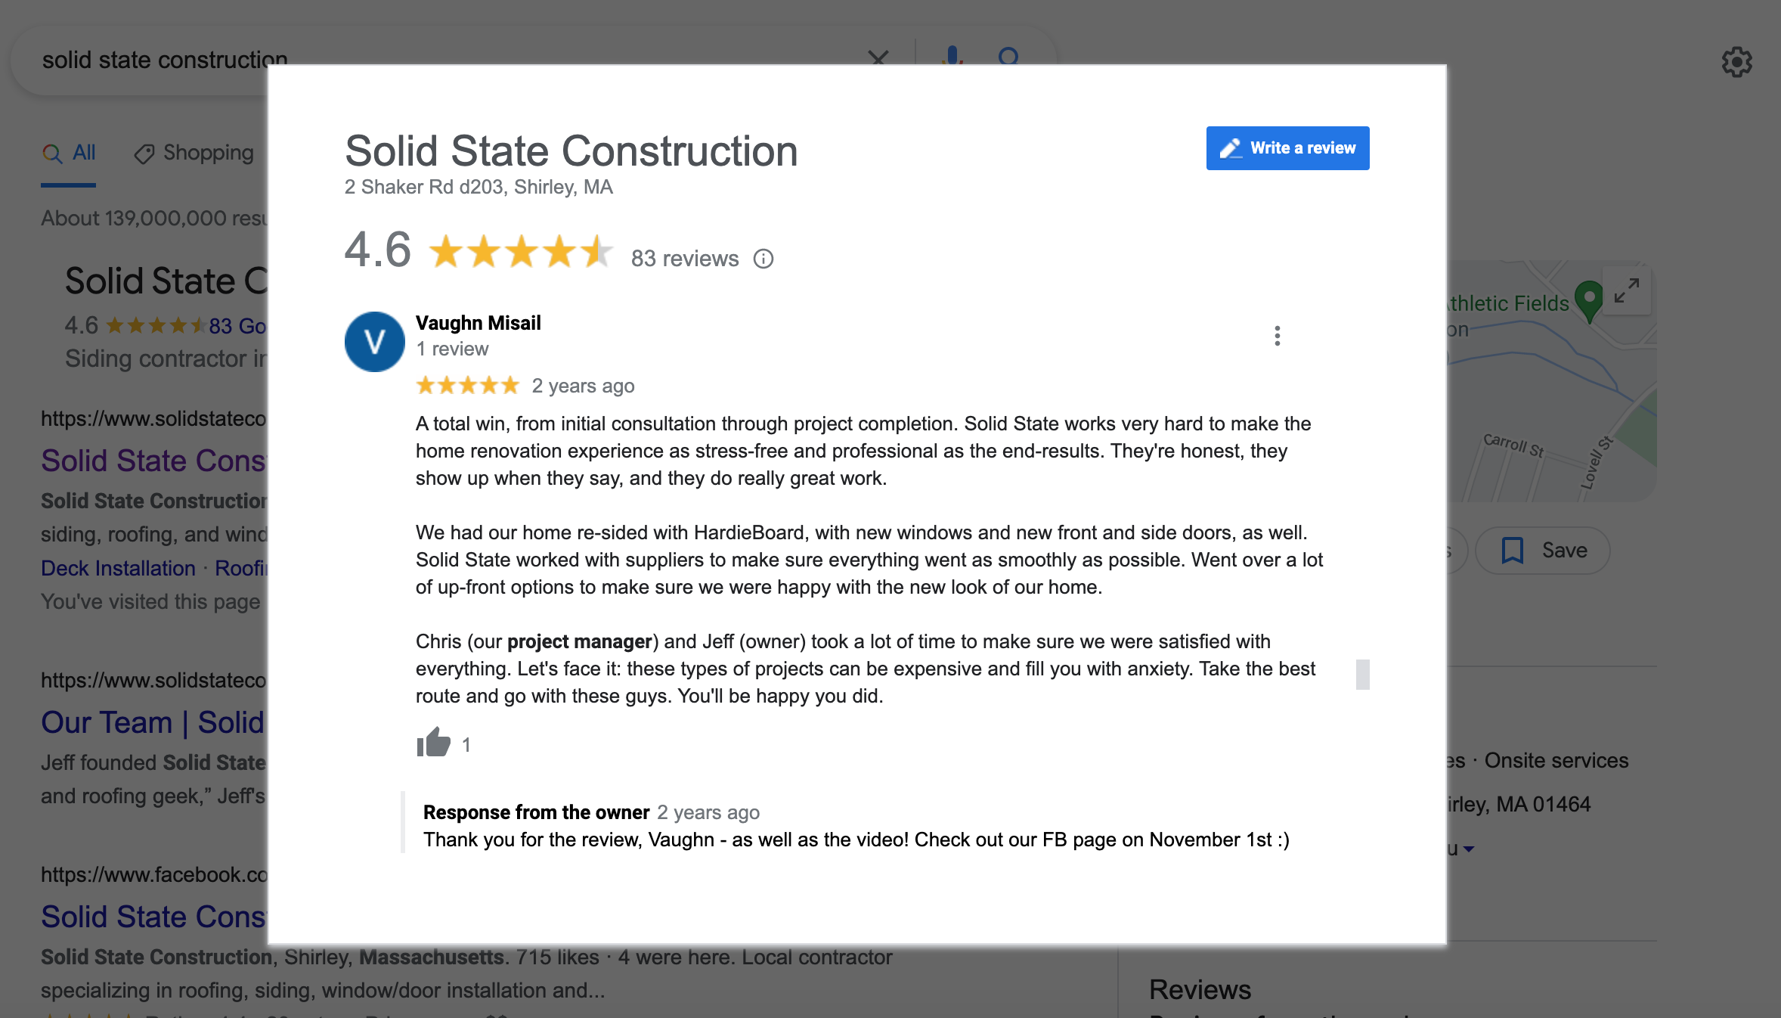
Task: Click the reviews panel scrollbar thumb
Action: (x=1363, y=675)
